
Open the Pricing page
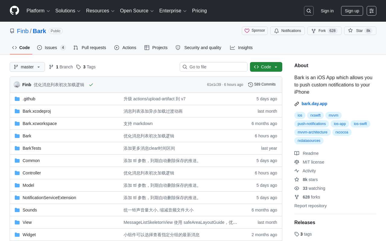point(199,11)
